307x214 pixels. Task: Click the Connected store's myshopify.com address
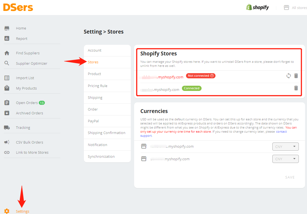(x=160, y=90)
